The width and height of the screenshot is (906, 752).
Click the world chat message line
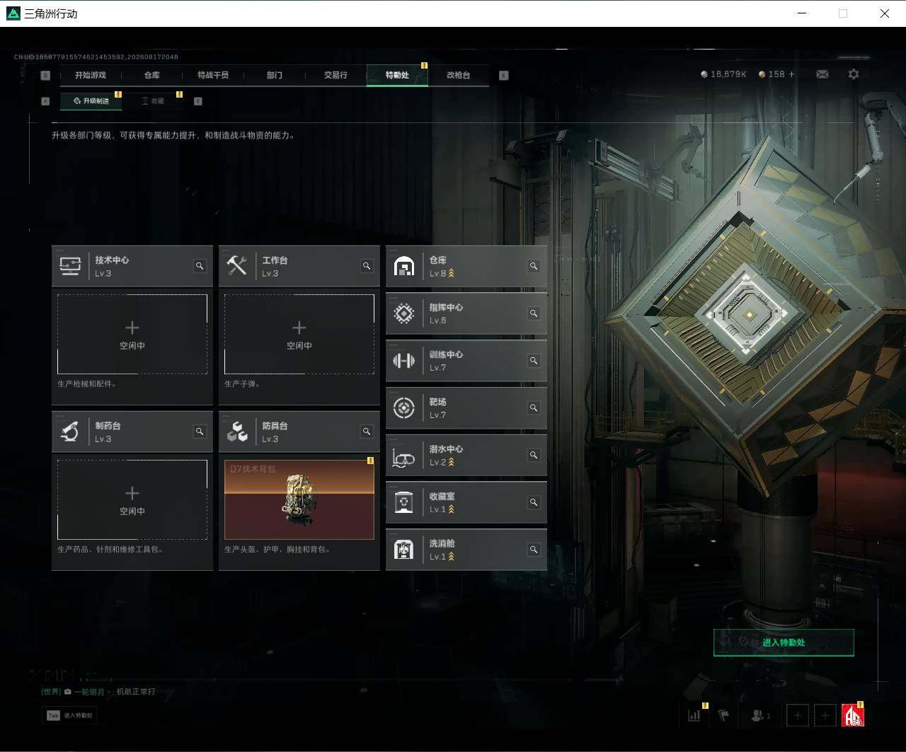pos(98,691)
